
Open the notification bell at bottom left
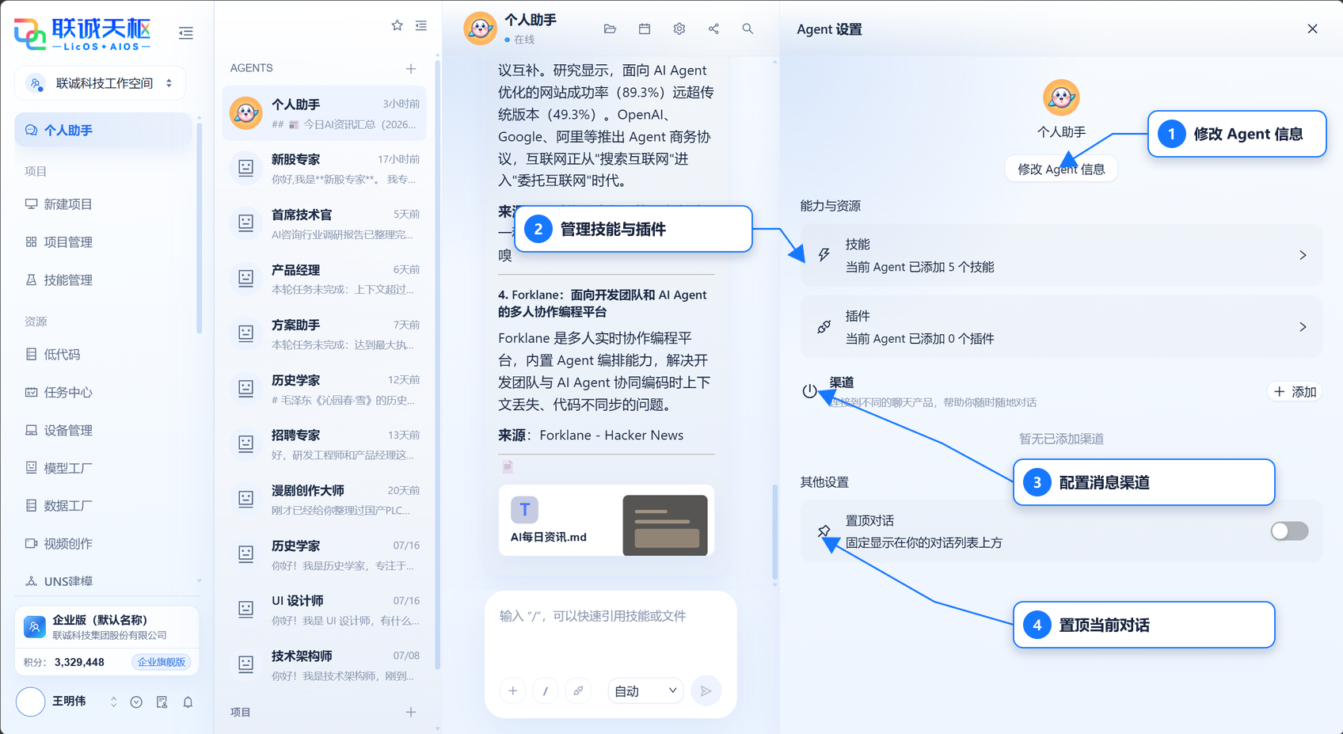[188, 702]
